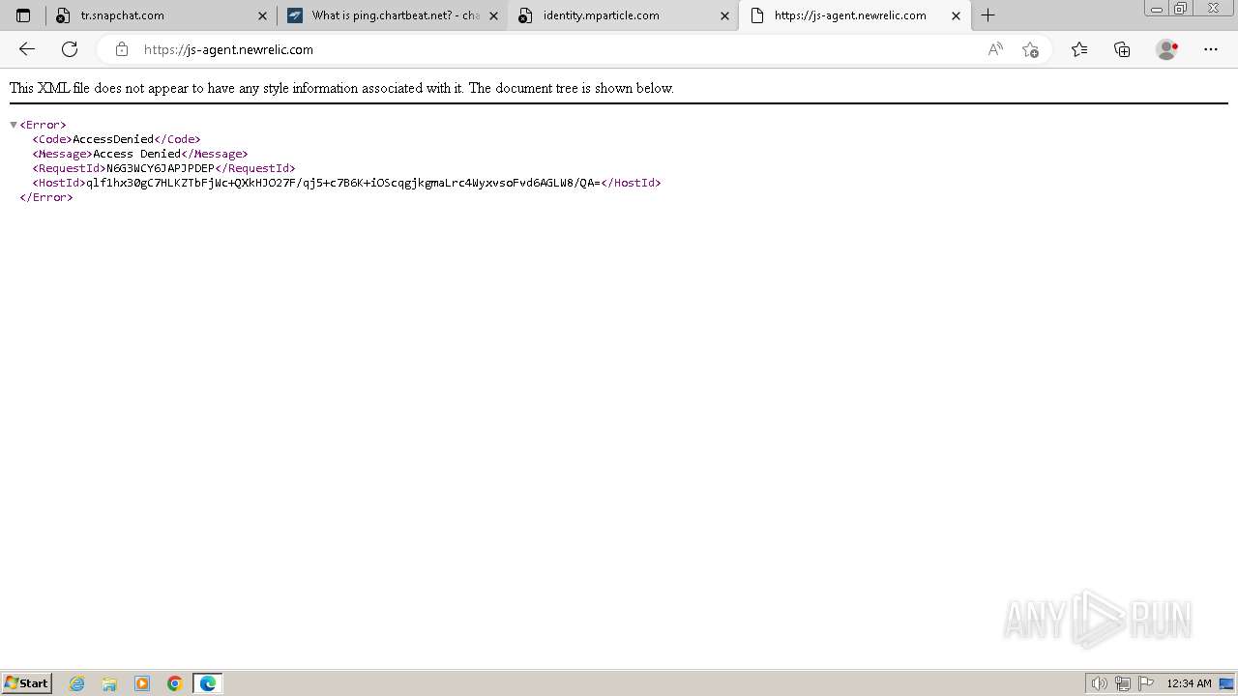
Task: Click the AccessDenied code value
Action: tap(113, 139)
